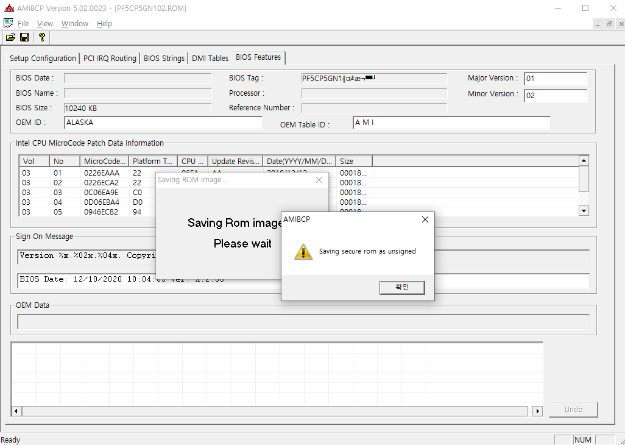
Task: Click the Platform T... column header
Action: pyautogui.click(x=153, y=161)
